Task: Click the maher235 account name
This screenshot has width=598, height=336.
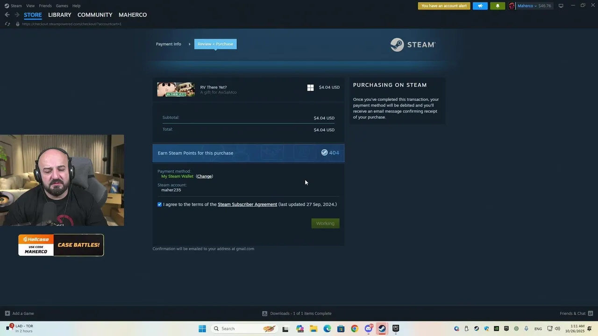Action: [171, 190]
